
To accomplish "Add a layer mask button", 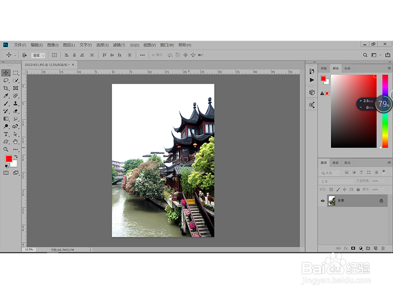I will pyautogui.click(x=353, y=248).
